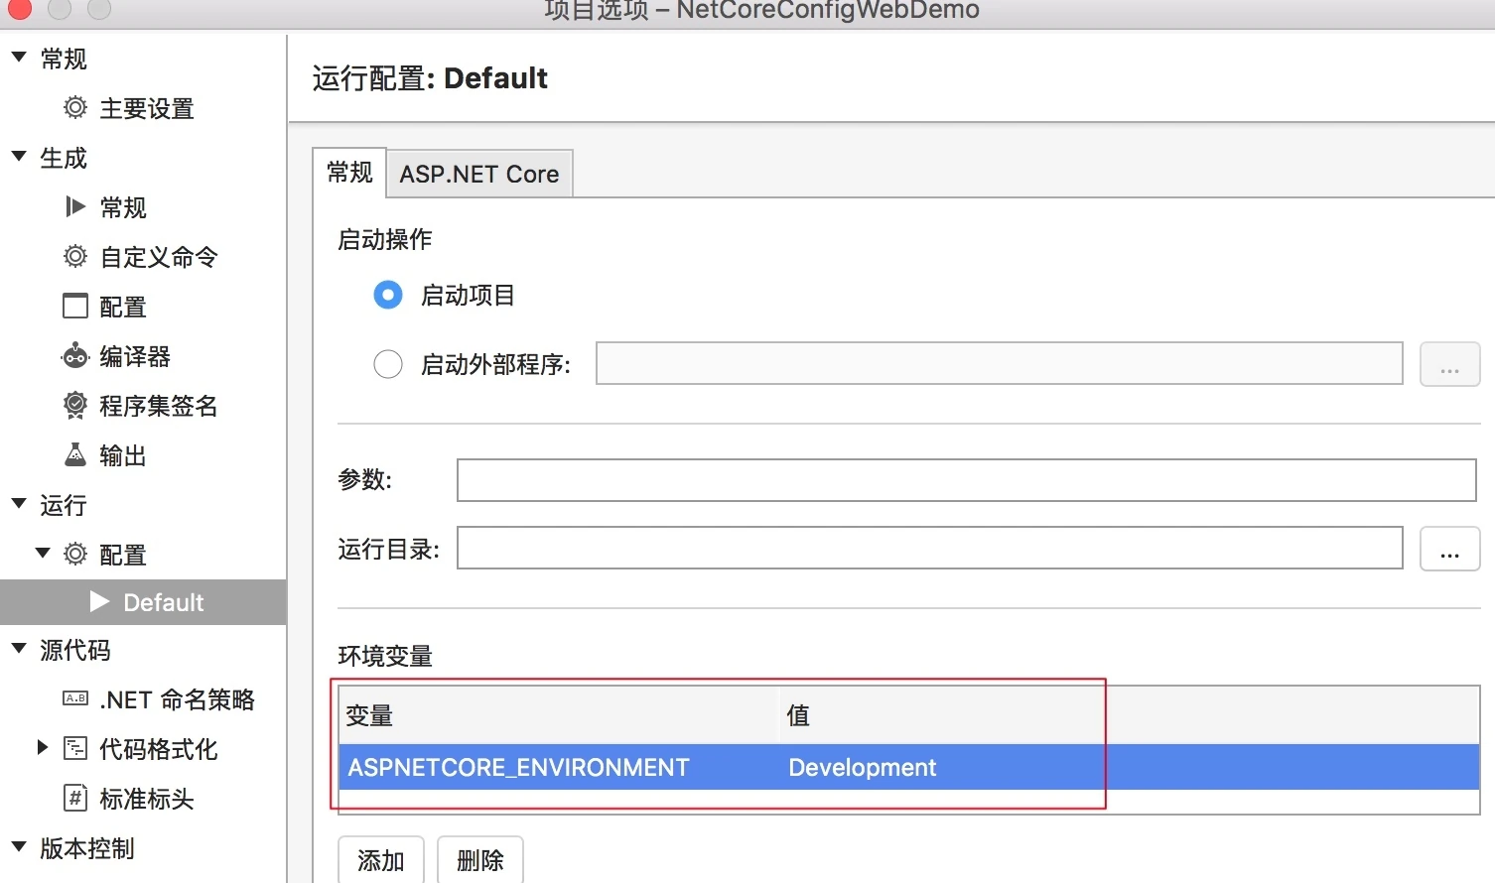Click the 参数 input field

click(967, 480)
